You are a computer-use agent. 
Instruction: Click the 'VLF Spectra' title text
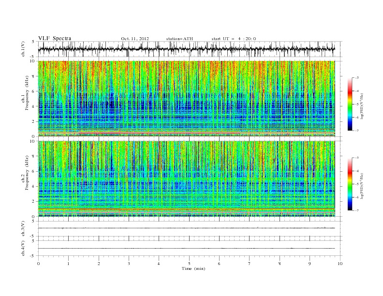55,38
